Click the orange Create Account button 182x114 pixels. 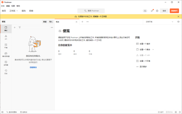click(x=174, y=11)
